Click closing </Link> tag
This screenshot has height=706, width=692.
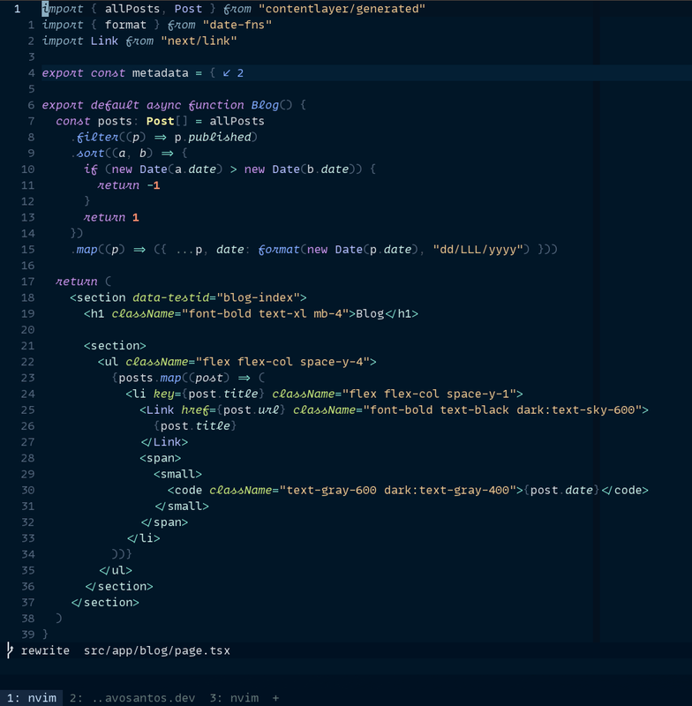tap(164, 442)
